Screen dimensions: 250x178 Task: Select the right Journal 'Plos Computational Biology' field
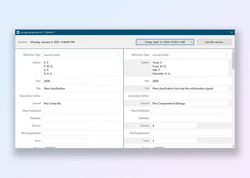190,103
